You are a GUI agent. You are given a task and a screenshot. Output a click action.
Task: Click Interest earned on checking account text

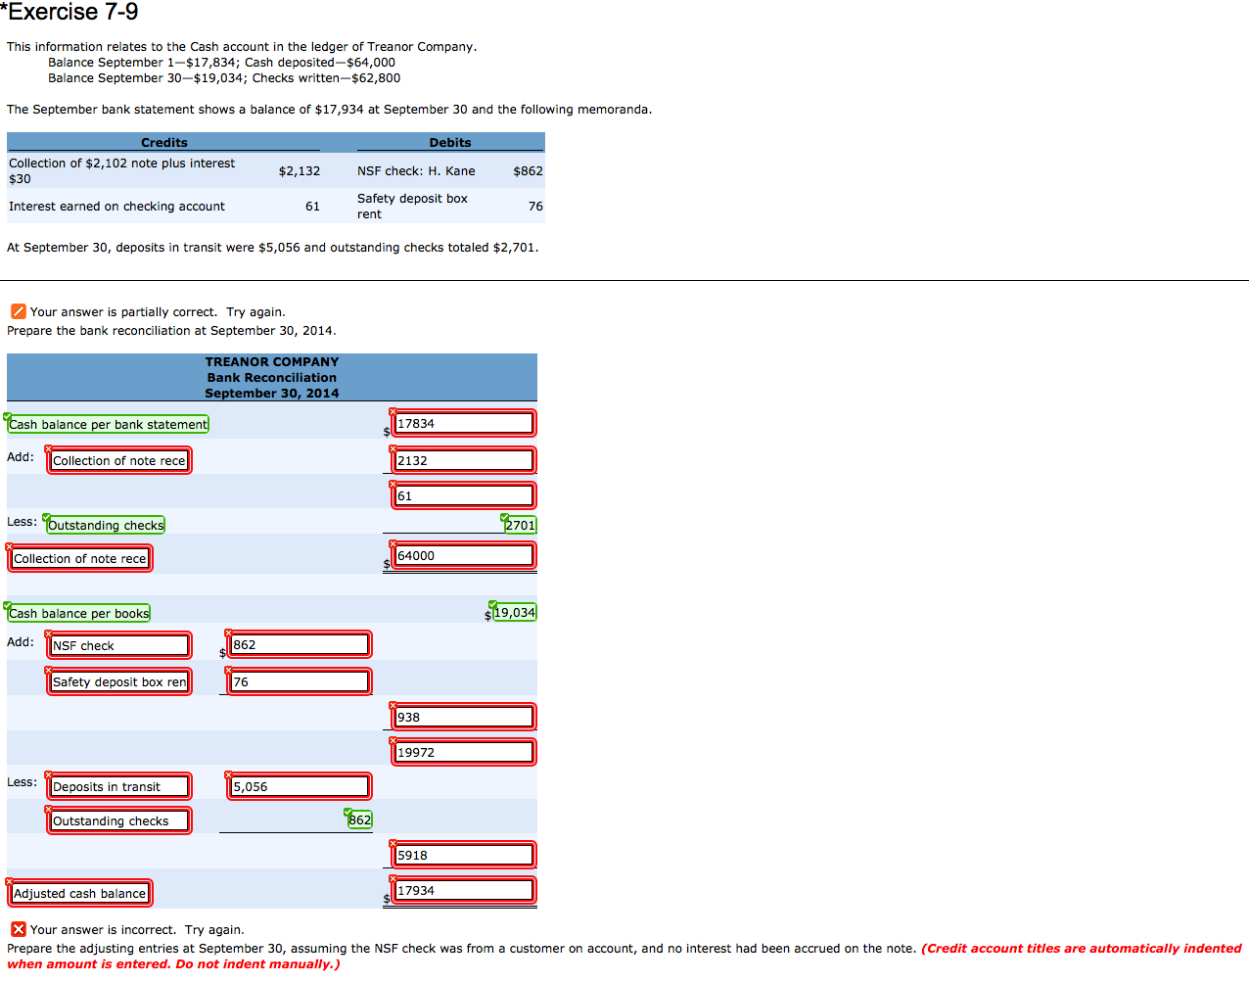coord(116,206)
